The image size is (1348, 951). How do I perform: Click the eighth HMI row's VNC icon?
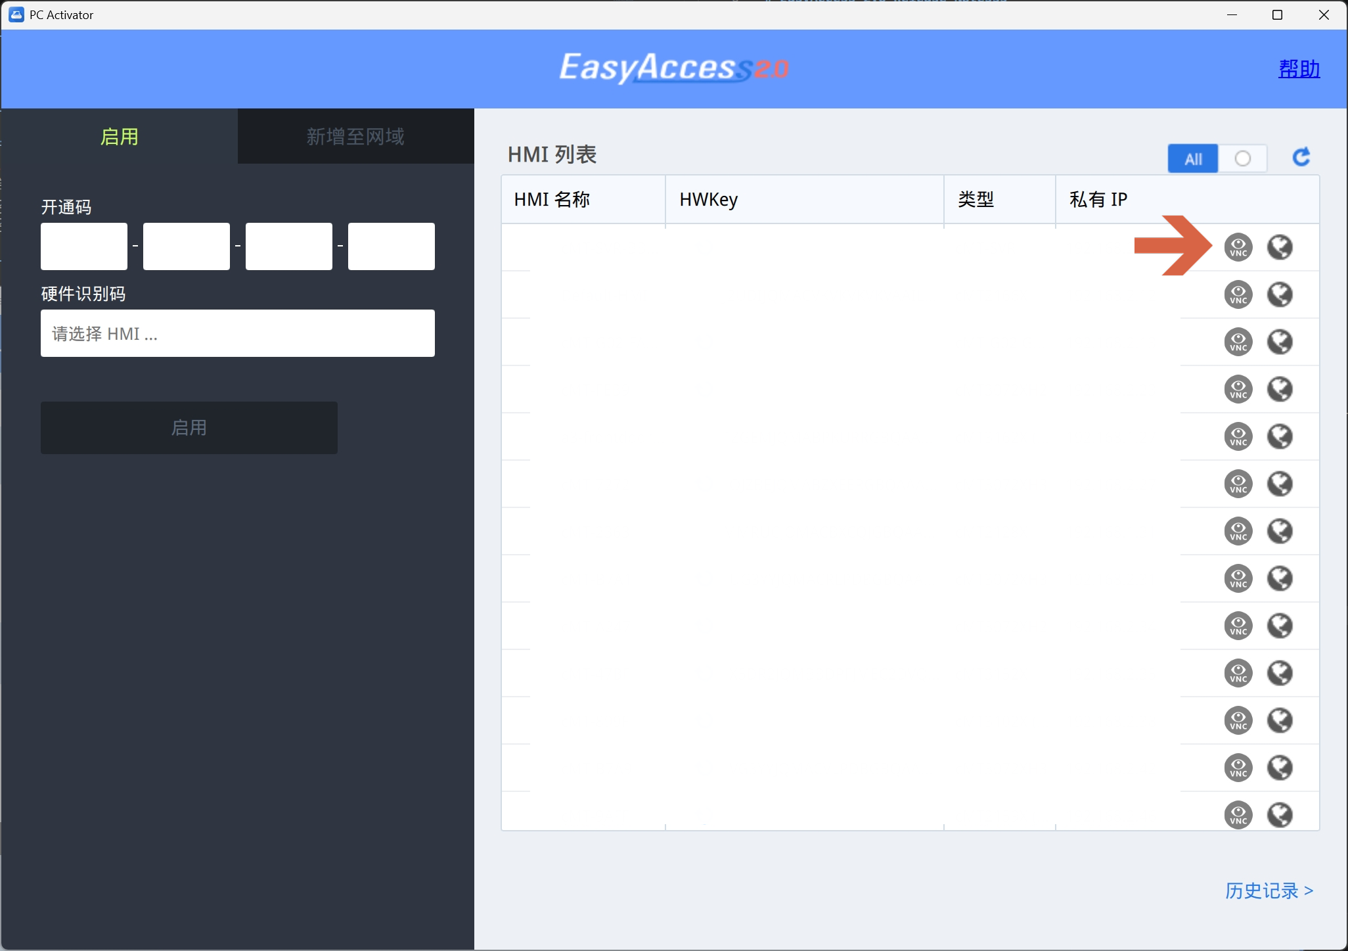(x=1238, y=578)
